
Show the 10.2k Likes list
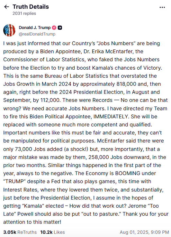click(53, 232)
